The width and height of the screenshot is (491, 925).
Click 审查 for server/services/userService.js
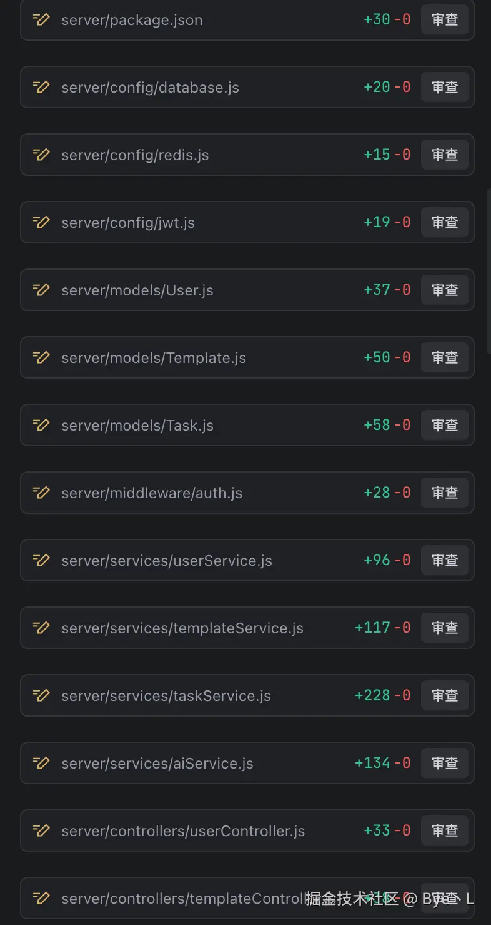coord(444,560)
